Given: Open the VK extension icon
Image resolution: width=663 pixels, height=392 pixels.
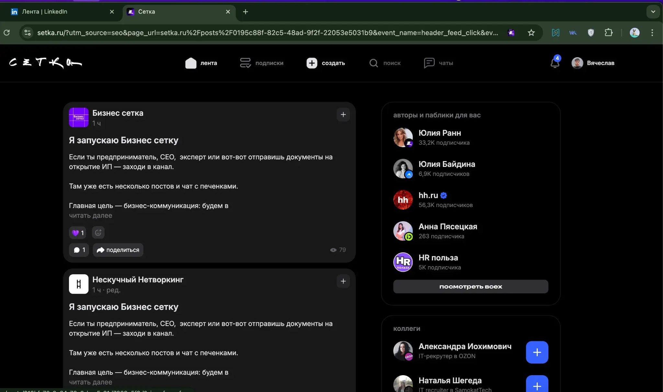Looking at the screenshot, I should (x=573, y=32).
